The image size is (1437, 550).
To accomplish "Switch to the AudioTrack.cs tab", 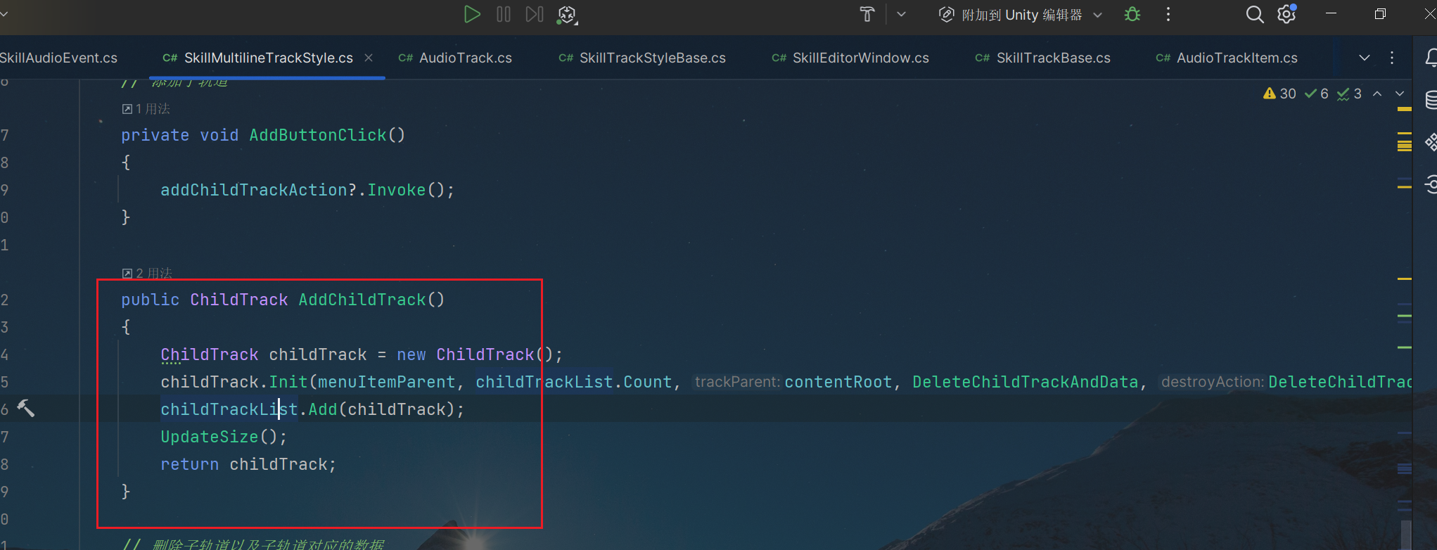I will [x=465, y=58].
